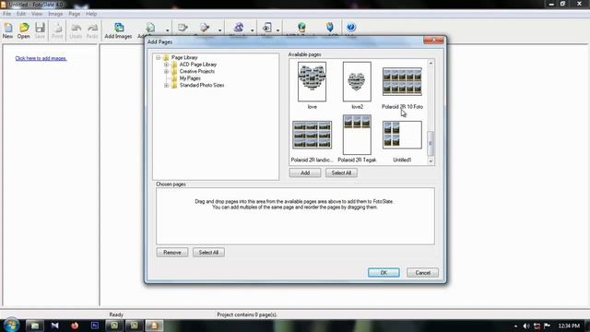Open Firefox from the taskbar
590x332 pixels.
tap(75, 326)
